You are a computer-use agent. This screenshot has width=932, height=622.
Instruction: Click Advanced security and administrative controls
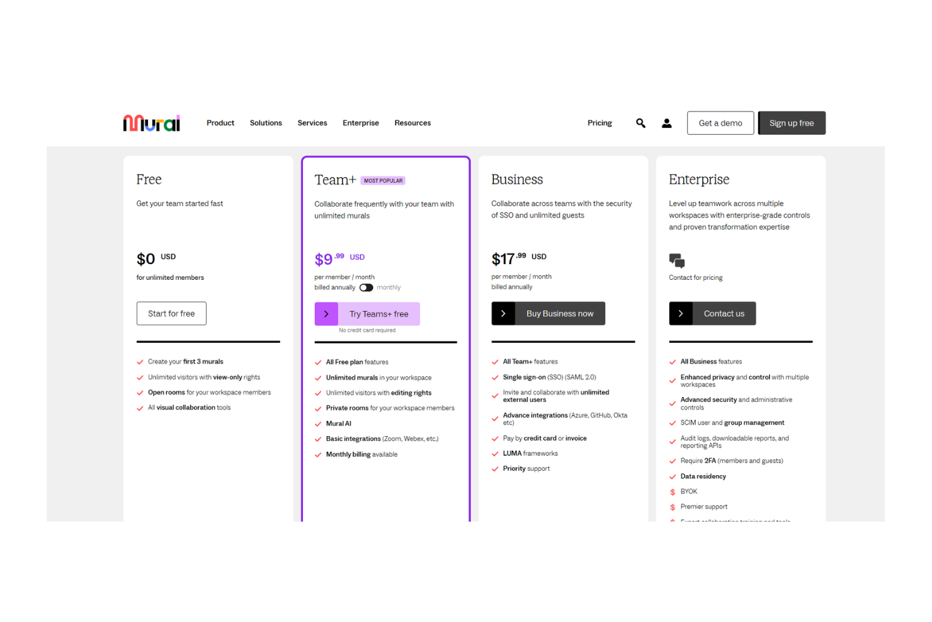pyautogui.click(x=736, y=404)
